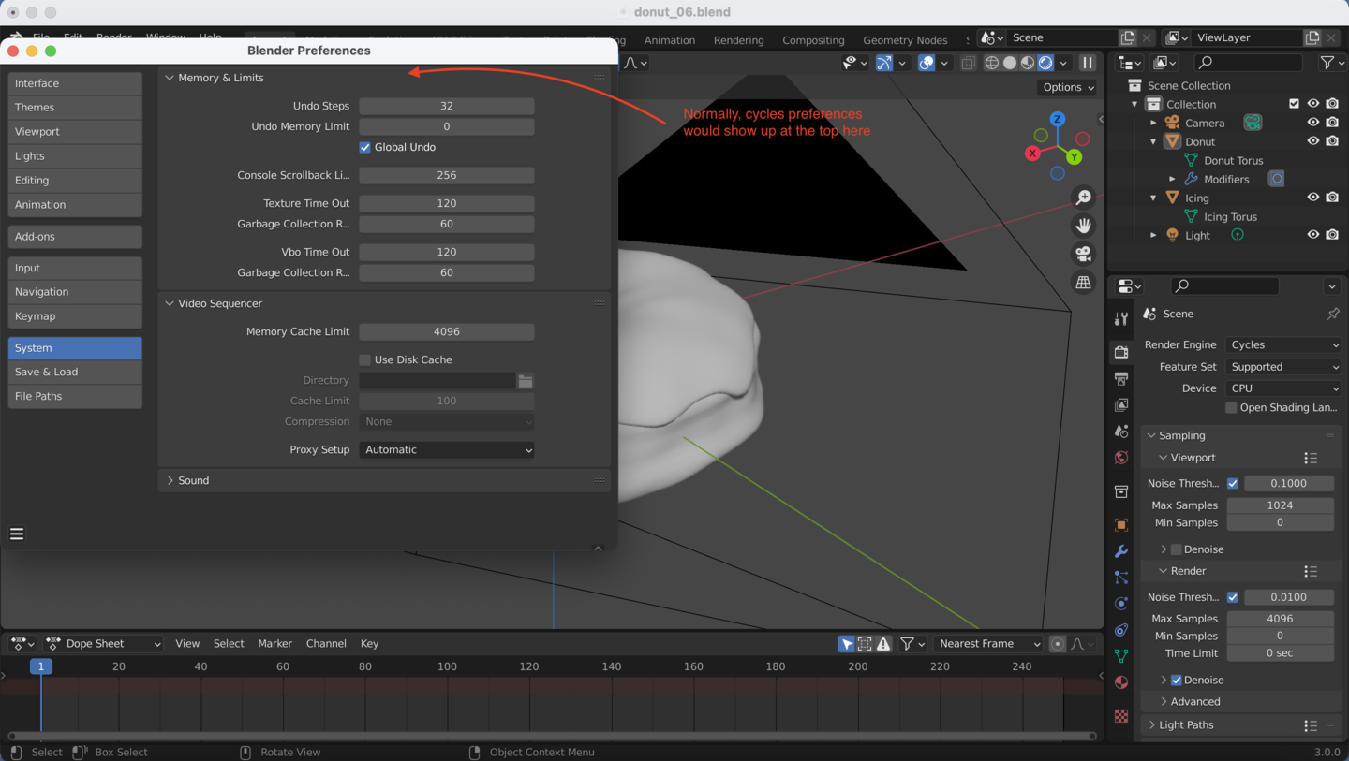Open the Modifier wrench properties tab
The height and width of the screenshot is (761, 1349).
click(x=1121, y=551)
